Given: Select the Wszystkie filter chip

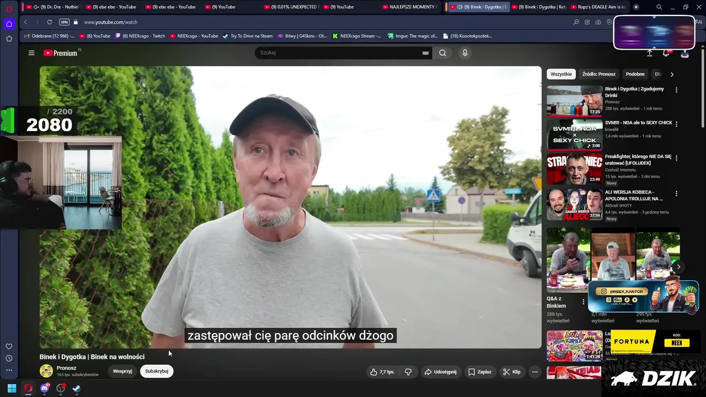Looking at the screenshot, I should coord(561,74).
